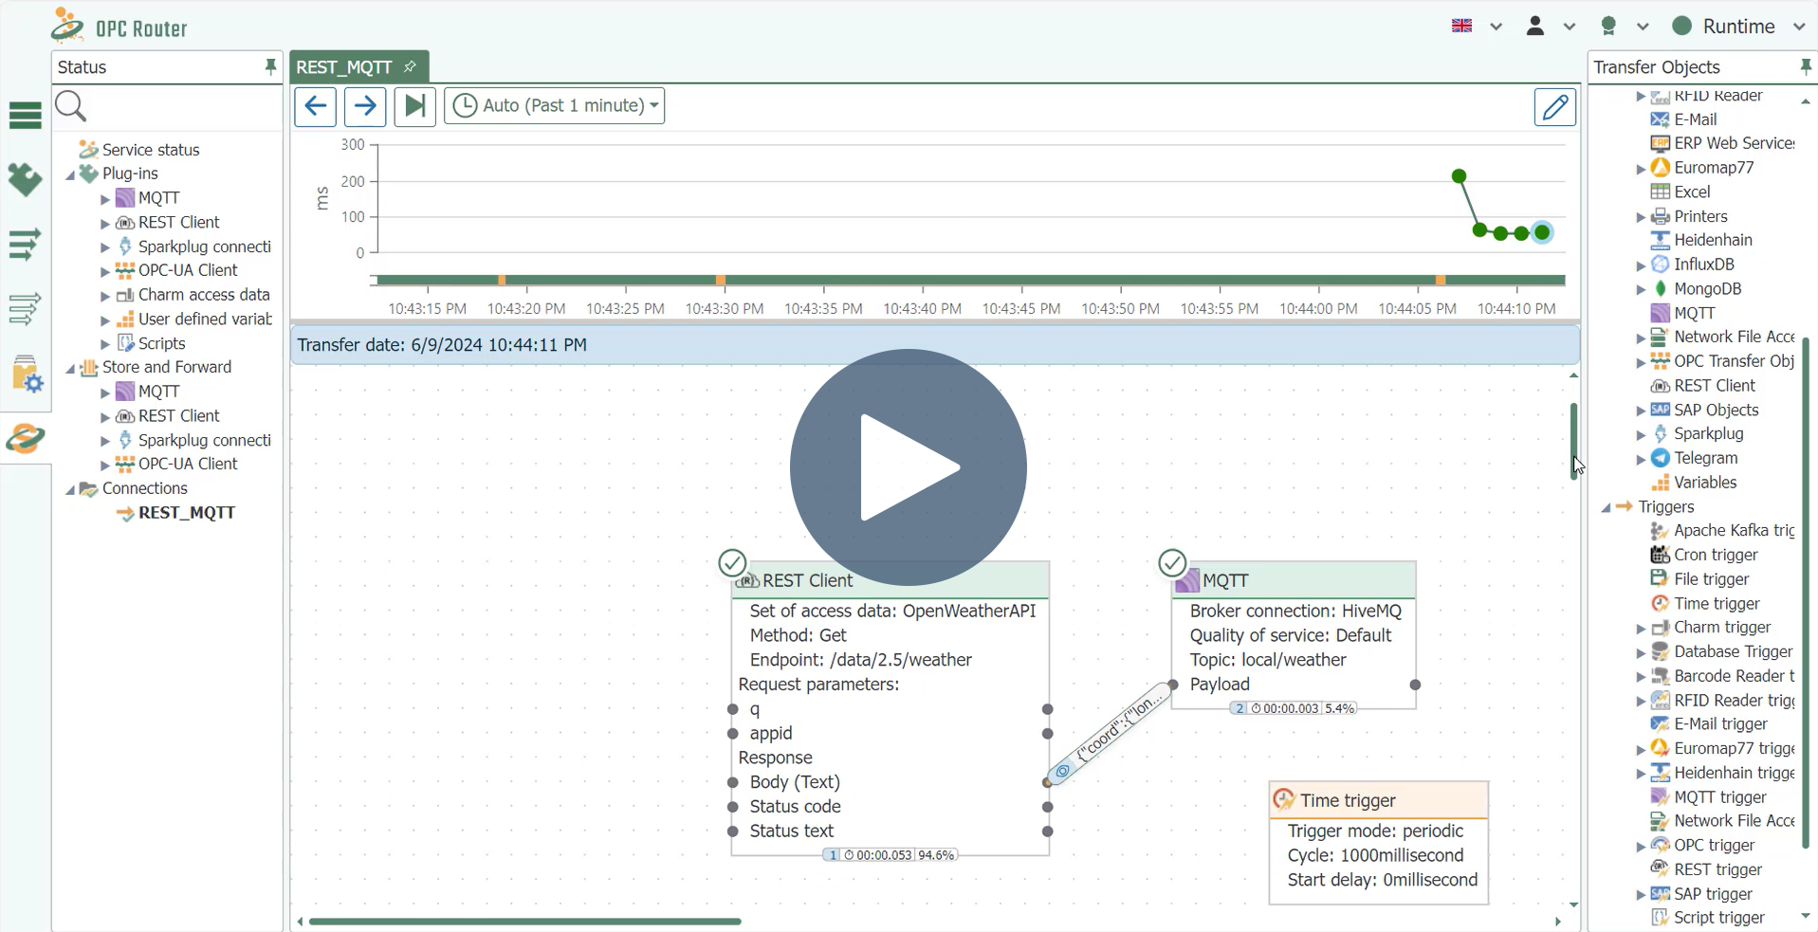Pin the Status panel

click(x=270, y=65)
